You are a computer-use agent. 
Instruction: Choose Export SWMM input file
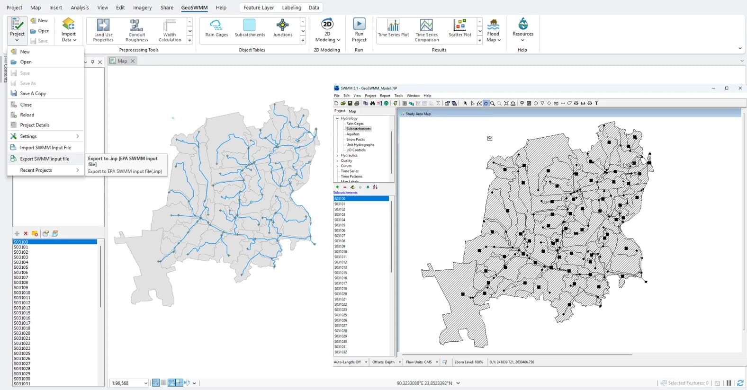45,159
